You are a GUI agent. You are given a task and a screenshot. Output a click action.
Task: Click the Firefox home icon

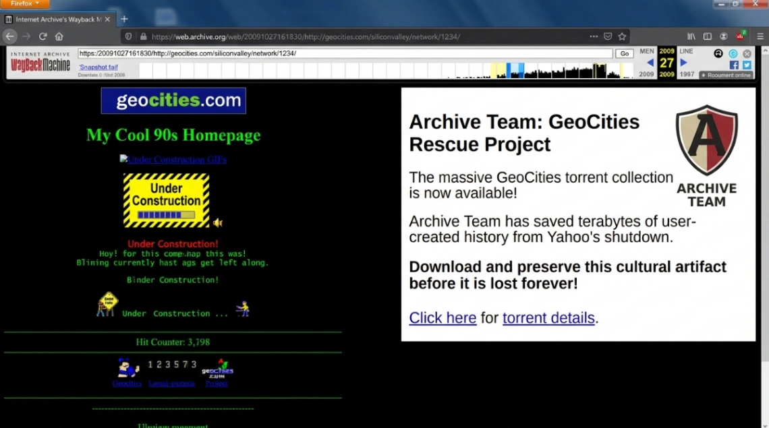pyautogui.click(x=59, y=36)
